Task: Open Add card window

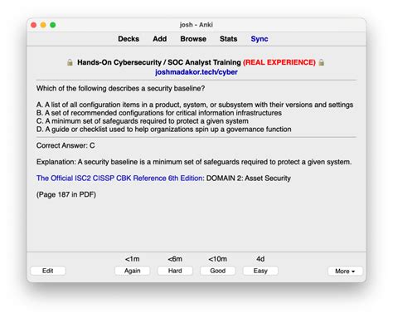Action: [x=160, y=39]
